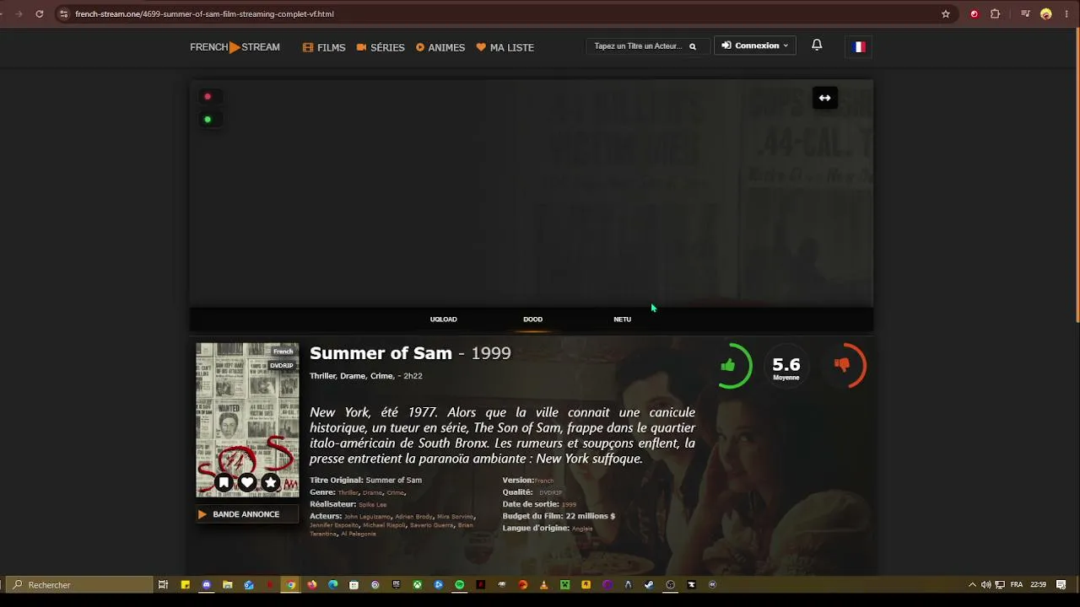Go to the Animes section

(x=440, y=47)
